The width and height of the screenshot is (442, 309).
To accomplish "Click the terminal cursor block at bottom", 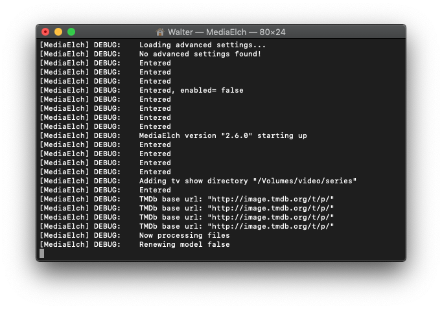I will 41,253.
